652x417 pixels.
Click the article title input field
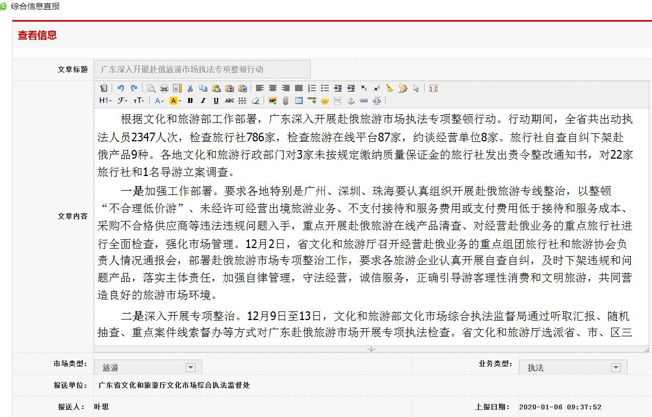(201, 69)
